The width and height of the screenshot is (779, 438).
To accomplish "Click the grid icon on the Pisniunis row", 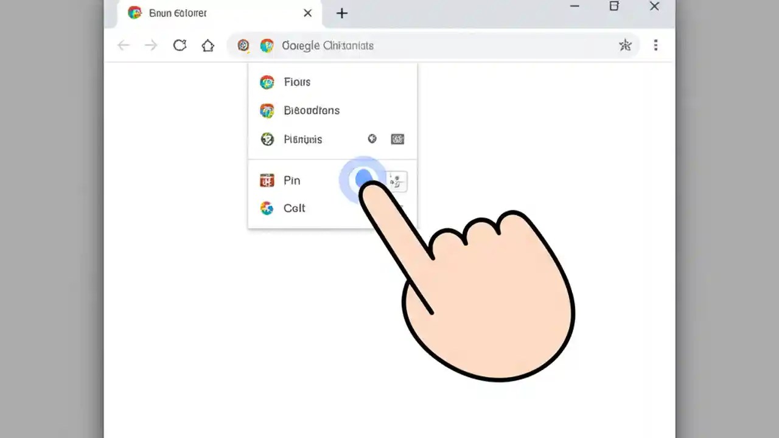I will pos(397,139).
